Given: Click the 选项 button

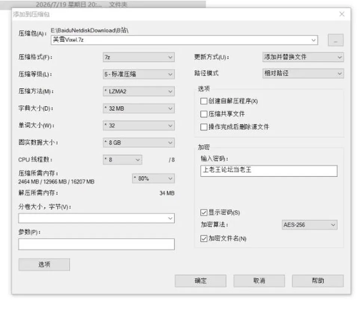Looking at the screenshot, I should click(44, 264).
